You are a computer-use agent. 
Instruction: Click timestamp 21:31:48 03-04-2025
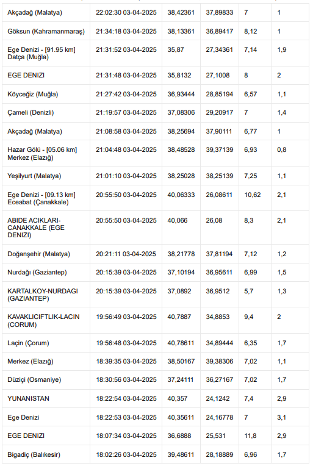point(126,75)
